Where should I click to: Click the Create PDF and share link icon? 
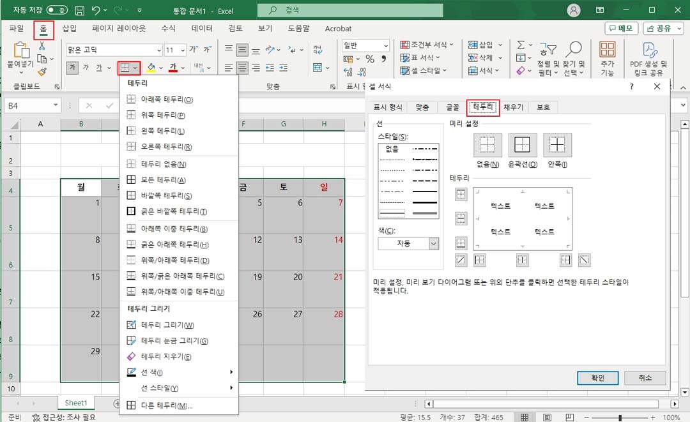click(x=649, y=50)
